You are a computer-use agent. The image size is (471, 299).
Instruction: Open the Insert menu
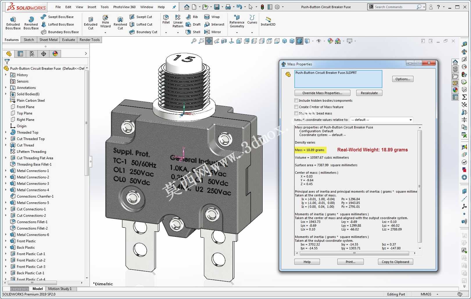point(92,7)
